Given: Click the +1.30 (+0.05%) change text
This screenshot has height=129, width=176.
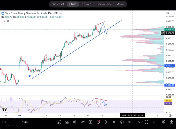Looking at the screenshot, I should pyautogui.click(x=56, y=17).
